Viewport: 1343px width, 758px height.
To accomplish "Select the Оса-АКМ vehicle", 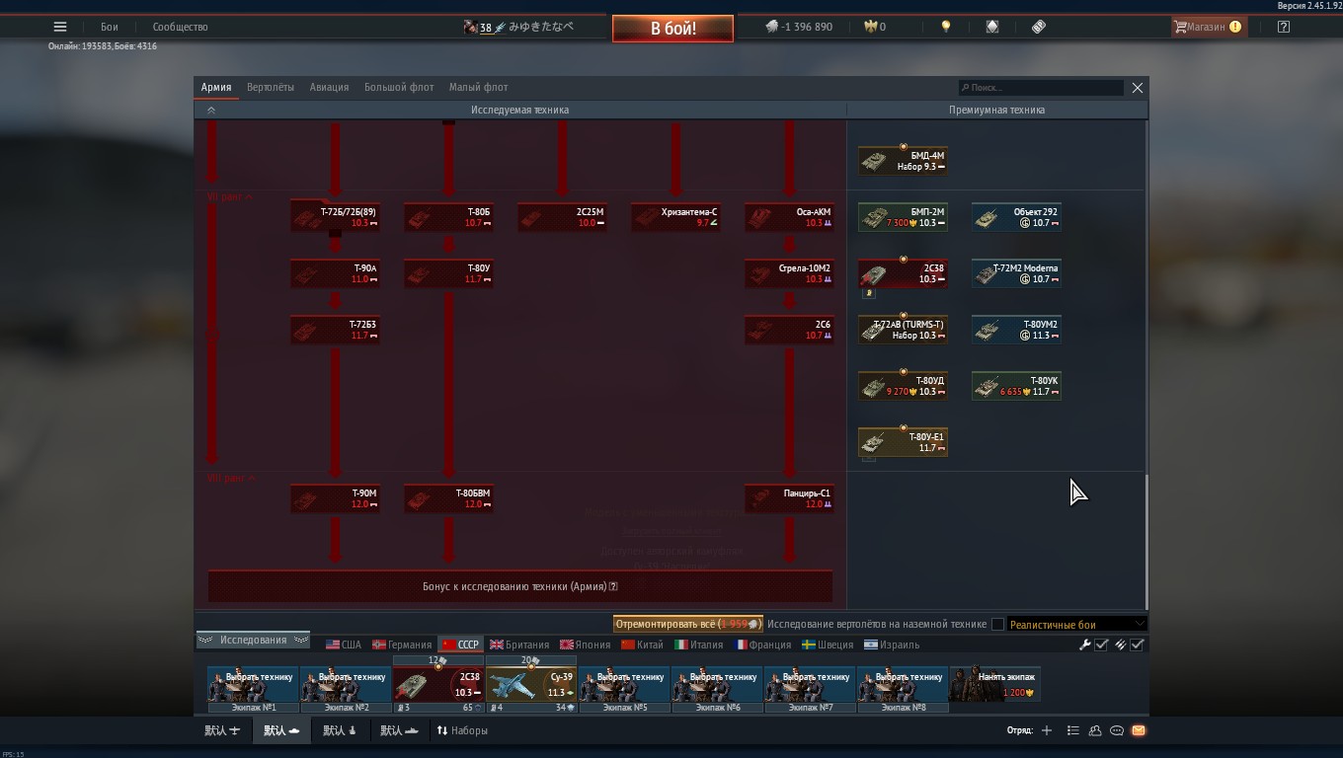I will pos(789,217).
